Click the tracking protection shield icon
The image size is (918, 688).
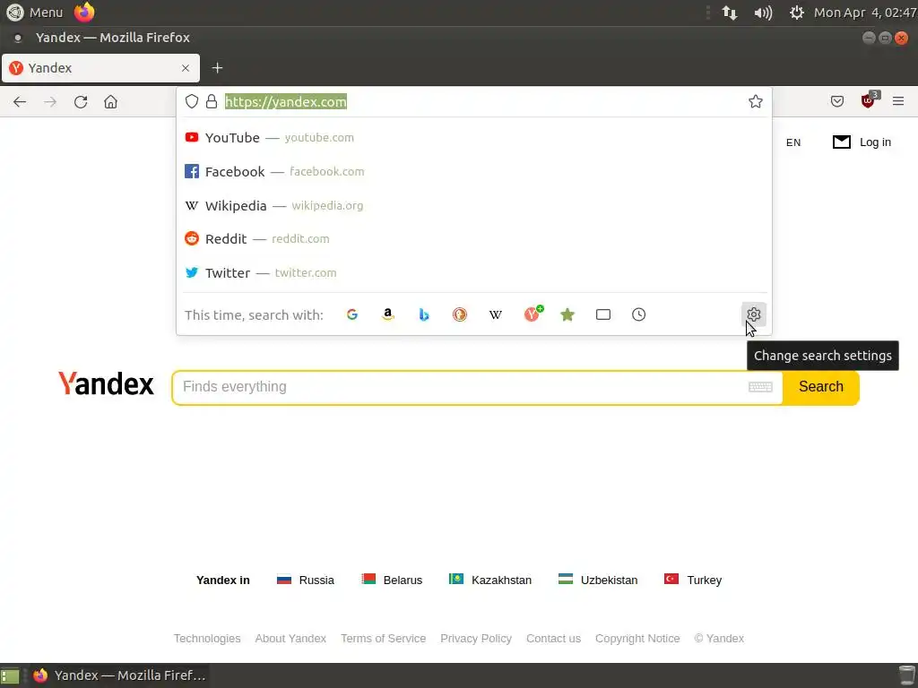tap(192, 101)
